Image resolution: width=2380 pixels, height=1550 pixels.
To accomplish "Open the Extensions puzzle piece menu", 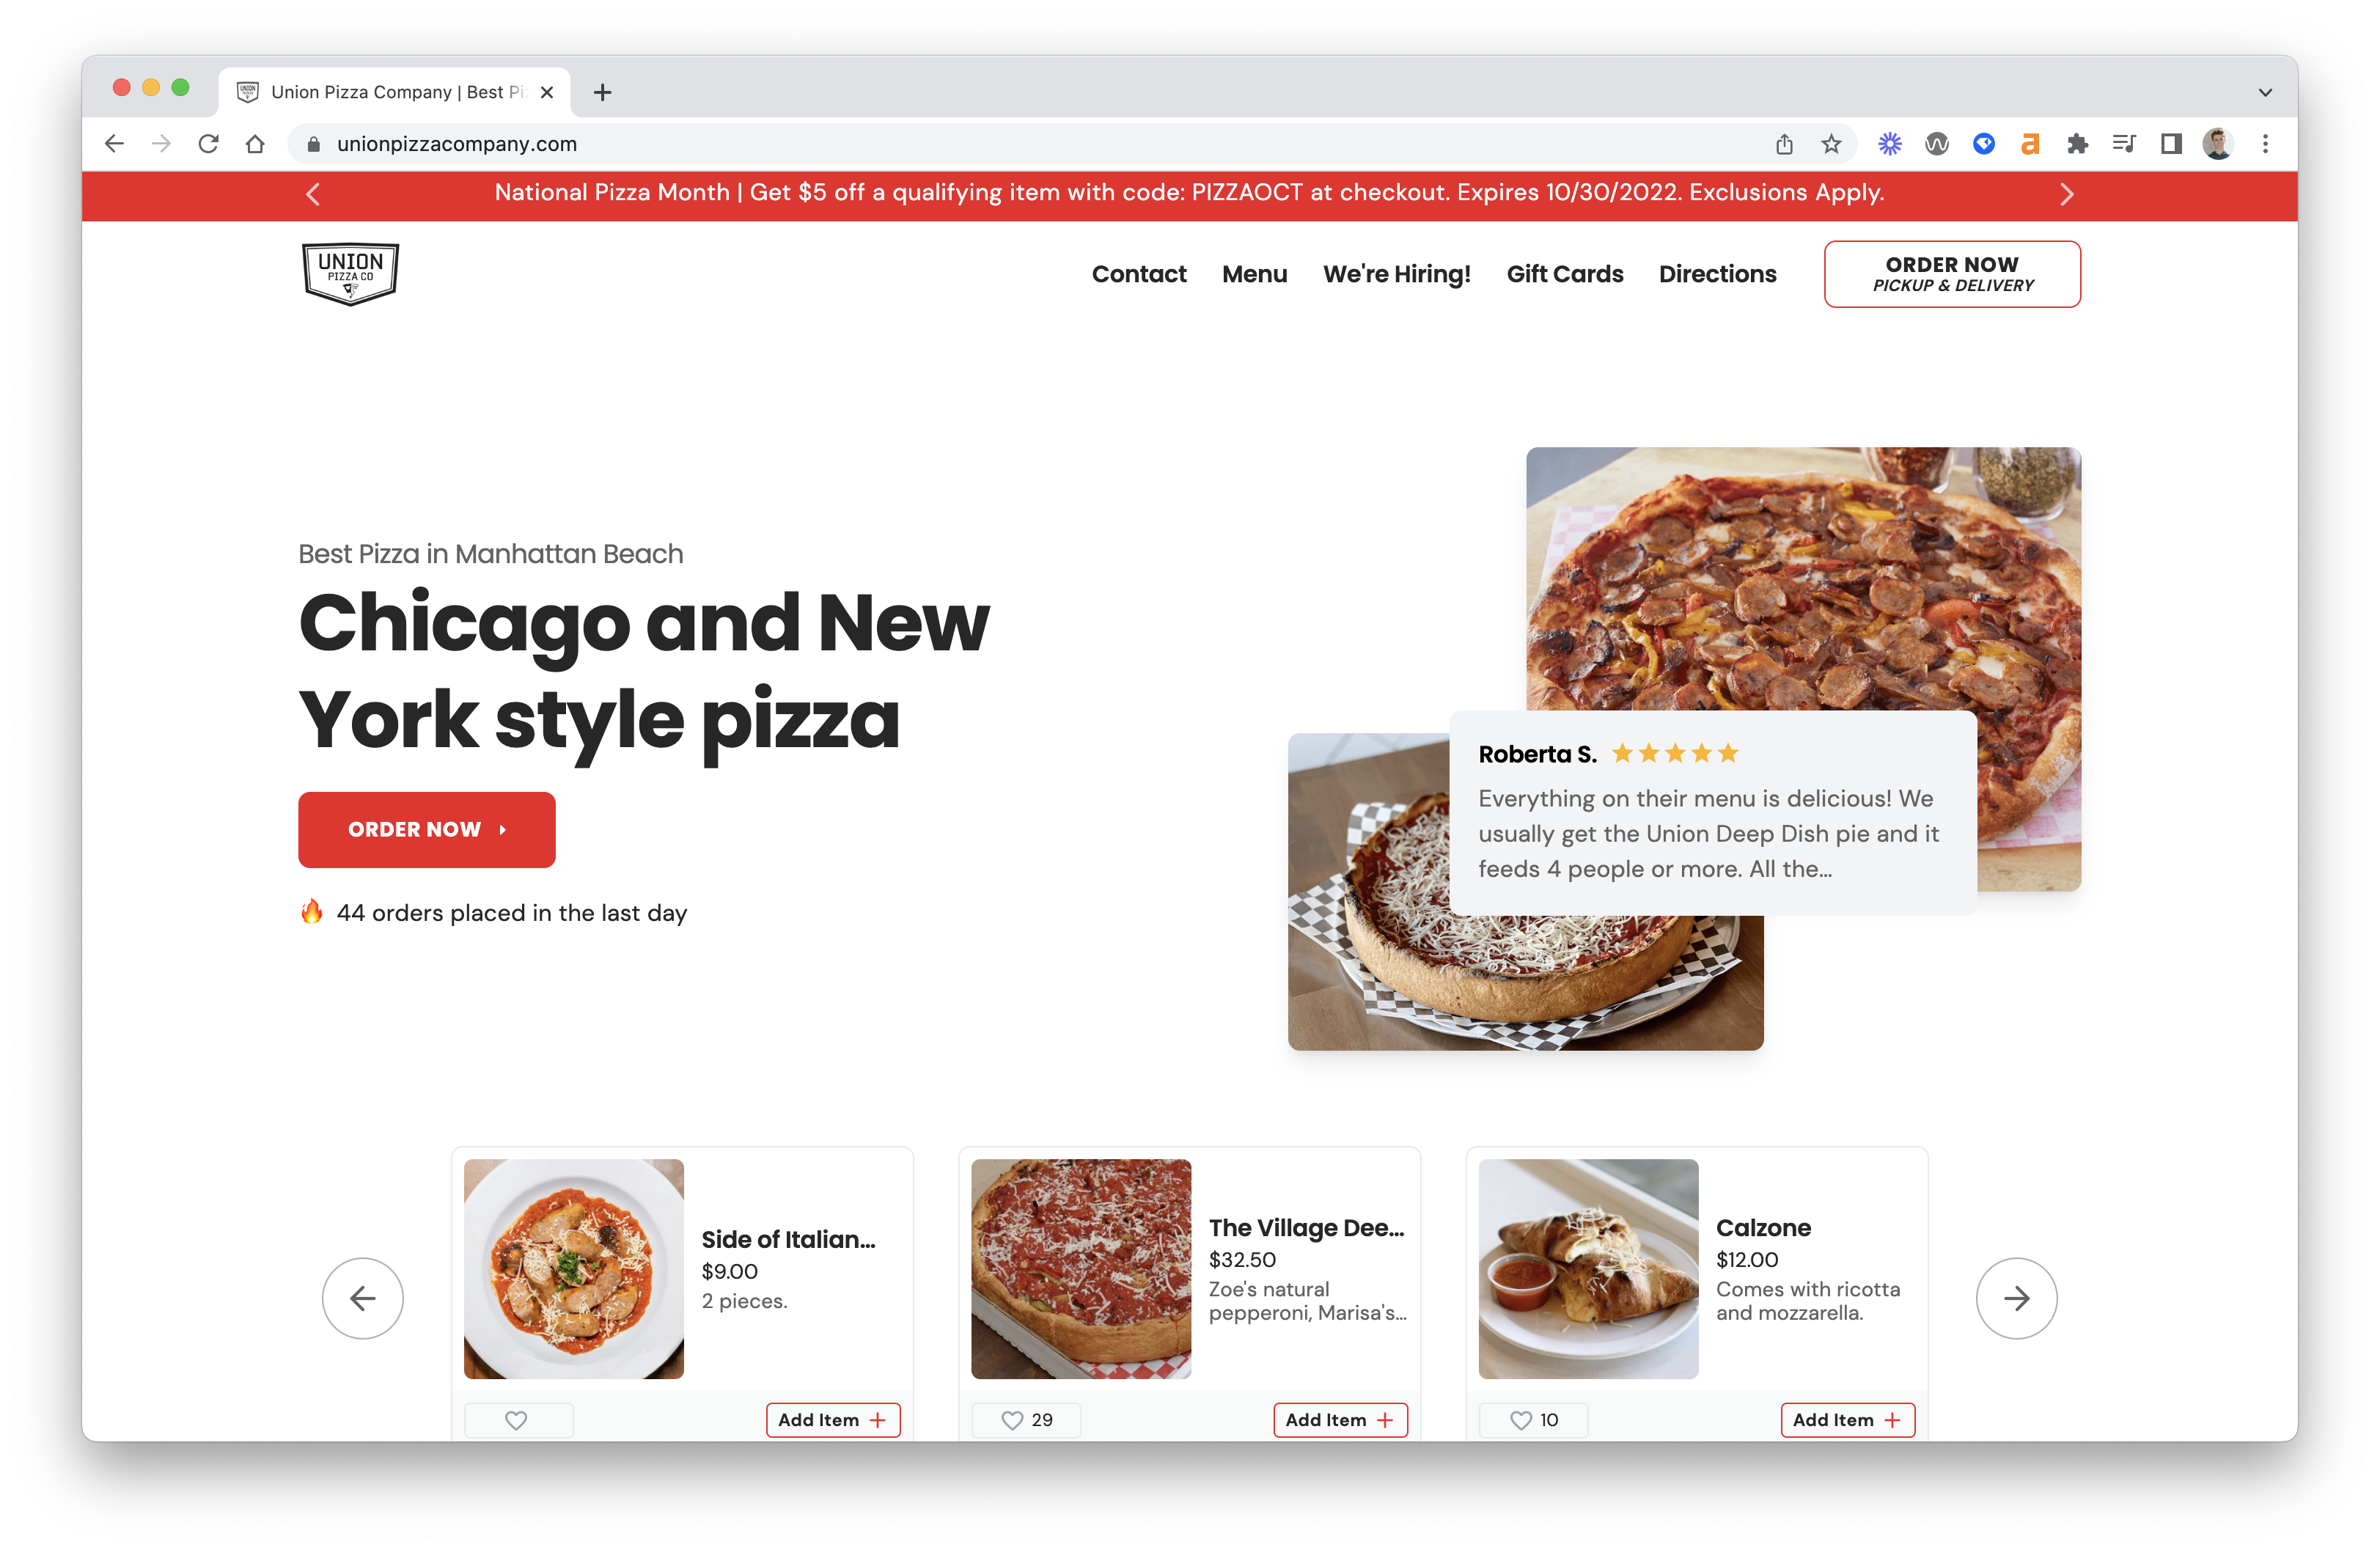I will tap(2077, 144).
